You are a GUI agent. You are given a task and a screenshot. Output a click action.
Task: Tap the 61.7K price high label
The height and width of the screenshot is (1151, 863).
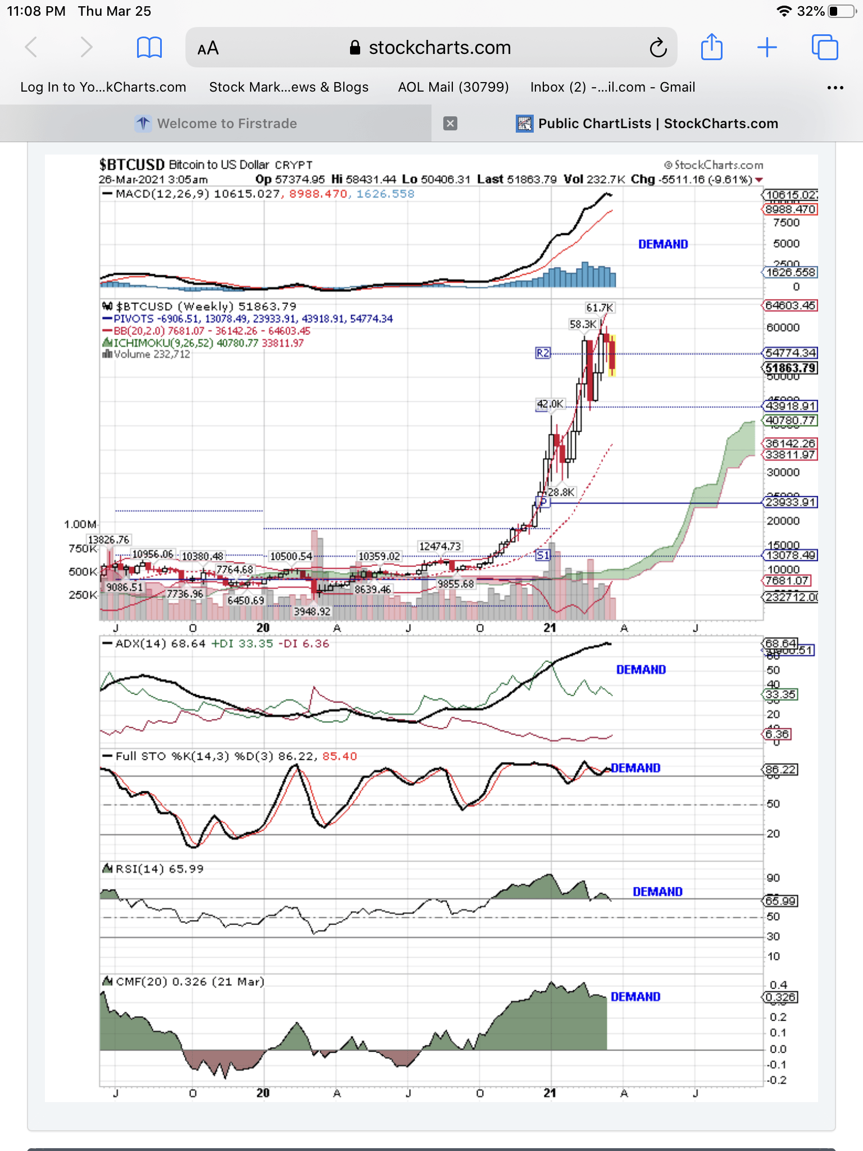click(599, 307)
